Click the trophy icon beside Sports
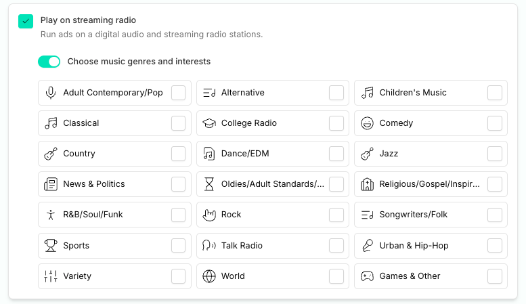 point(51,246)
